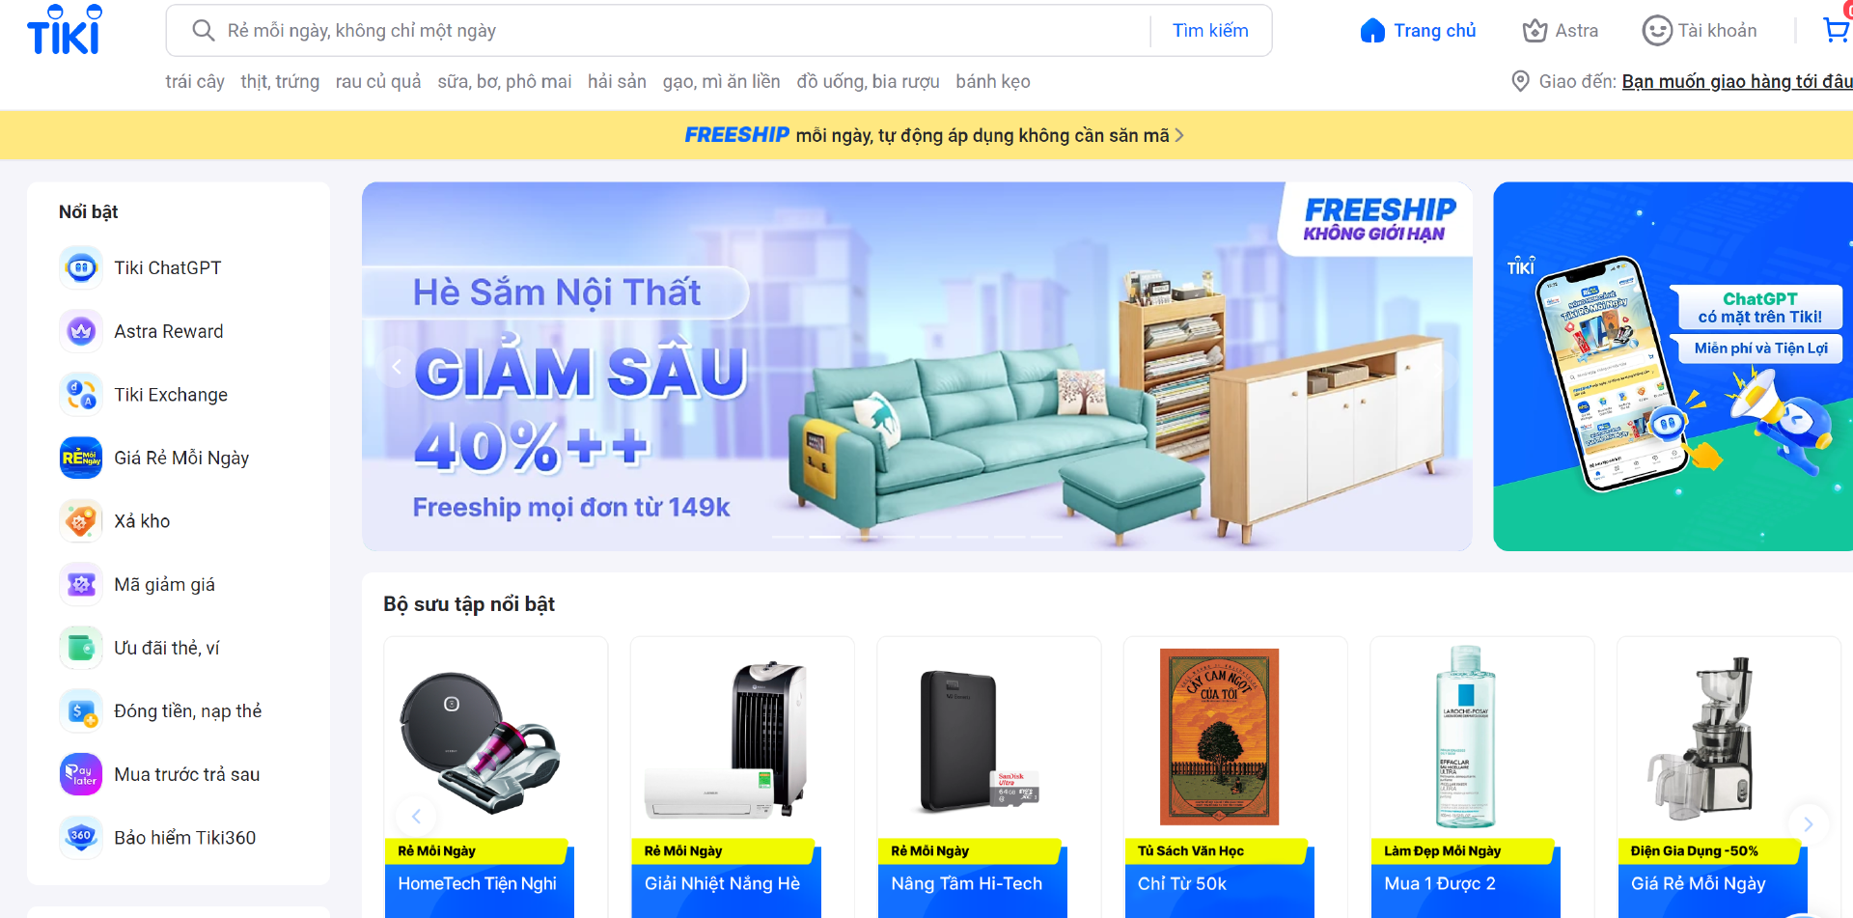Open the Xả kho icon
1853x918 pixels.
tap(81, 521)
